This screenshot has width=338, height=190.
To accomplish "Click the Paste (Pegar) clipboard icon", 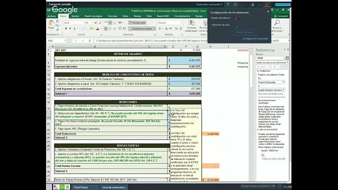I will point(51,23).
